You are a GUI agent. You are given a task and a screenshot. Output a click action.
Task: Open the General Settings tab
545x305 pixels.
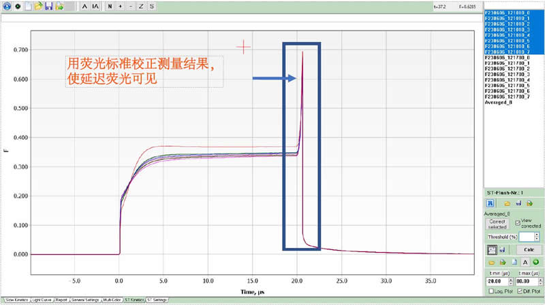(85, 299)
